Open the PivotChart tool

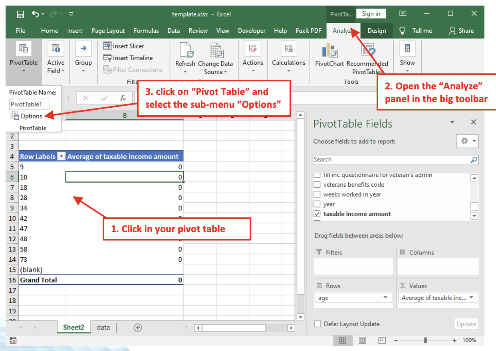329,51
